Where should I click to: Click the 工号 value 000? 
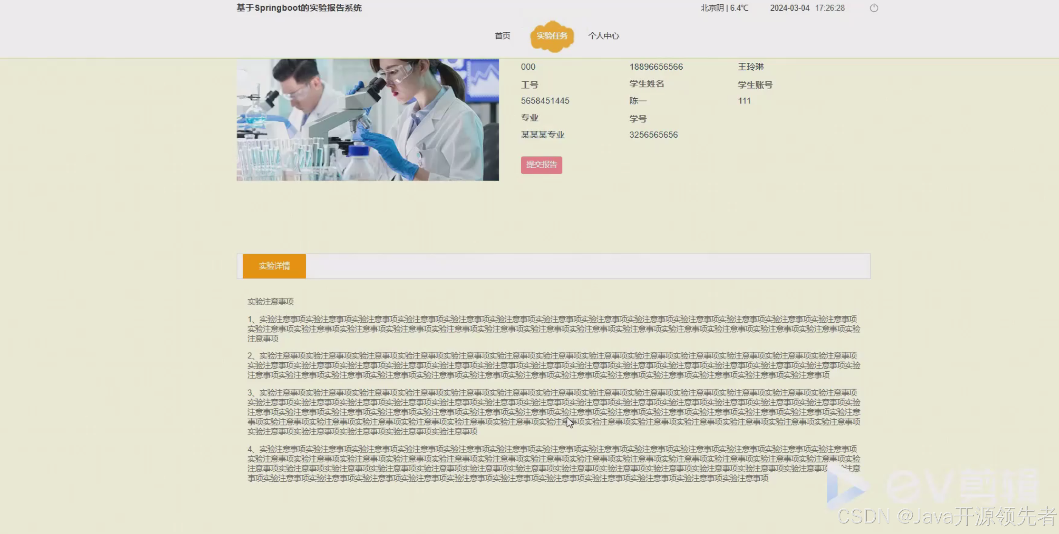pyautogui.click(x=527, y=66)
